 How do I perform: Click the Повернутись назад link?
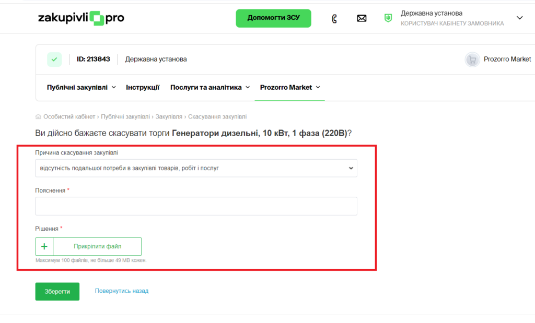[x=122, y=291]
